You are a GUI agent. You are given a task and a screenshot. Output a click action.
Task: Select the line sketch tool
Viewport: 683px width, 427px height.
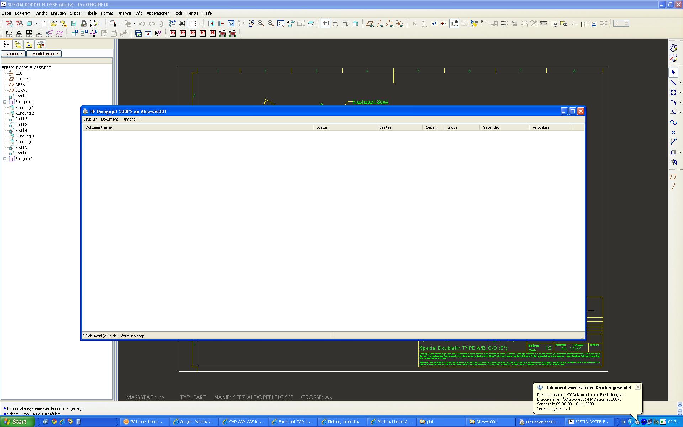[x=673, y=83]
